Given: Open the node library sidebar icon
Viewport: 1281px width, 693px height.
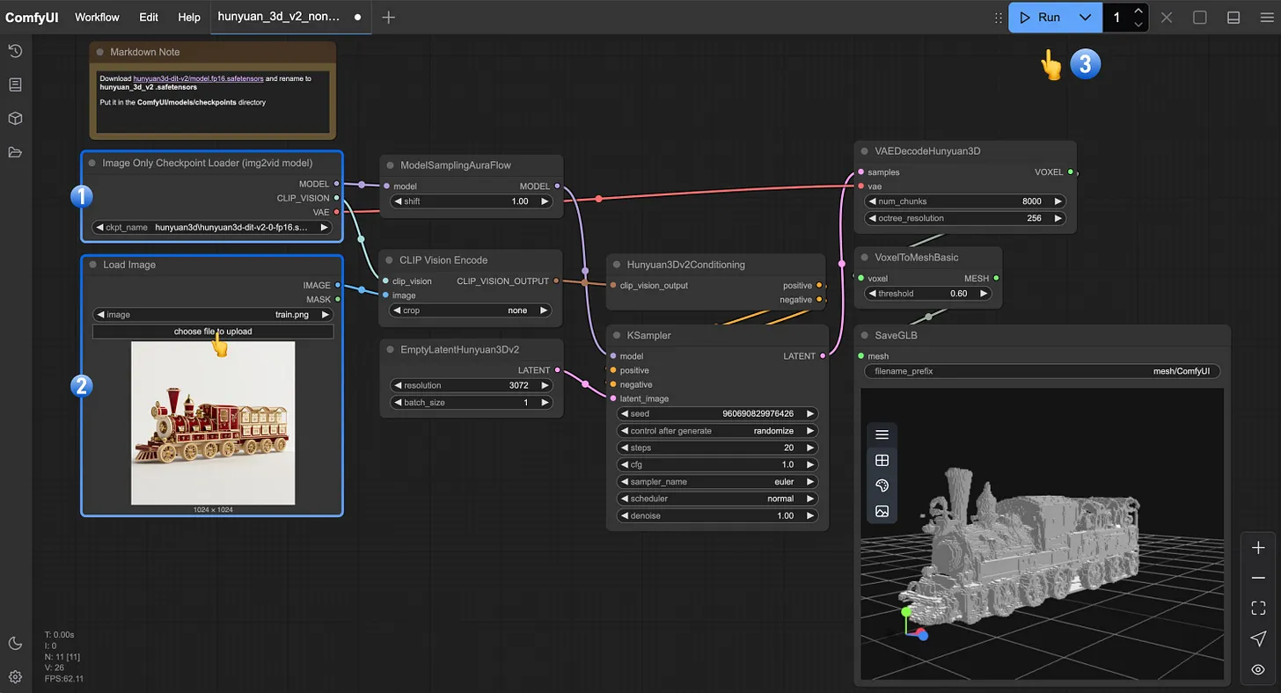Looking at the screenshot, I should pos(15,84).
